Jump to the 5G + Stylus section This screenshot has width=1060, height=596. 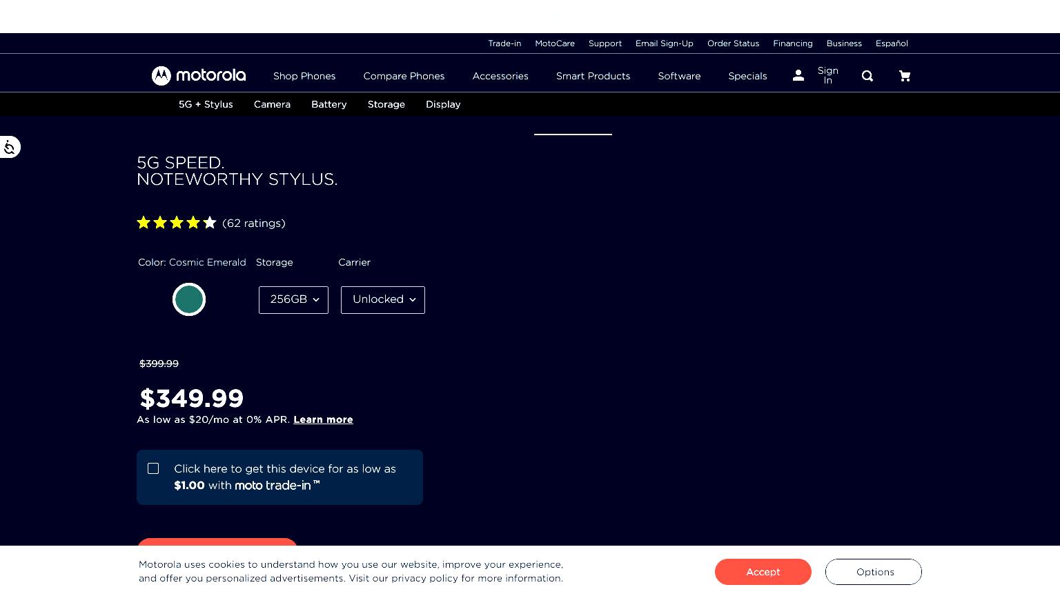(206, 104)
